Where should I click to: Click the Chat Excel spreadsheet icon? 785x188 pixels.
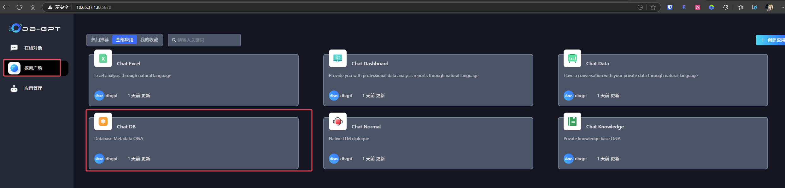(103, 58)
